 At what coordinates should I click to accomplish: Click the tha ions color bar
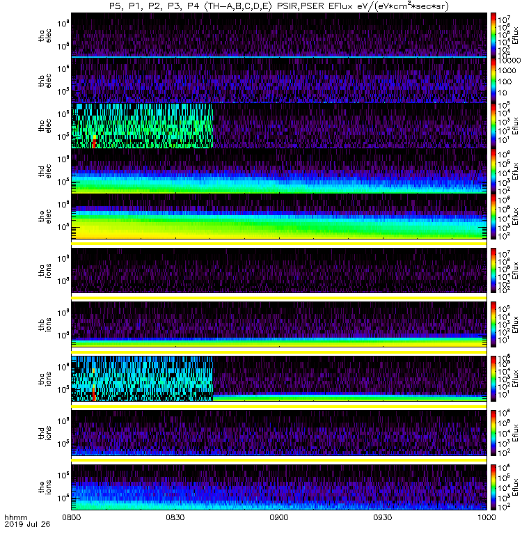pos(493,270)
